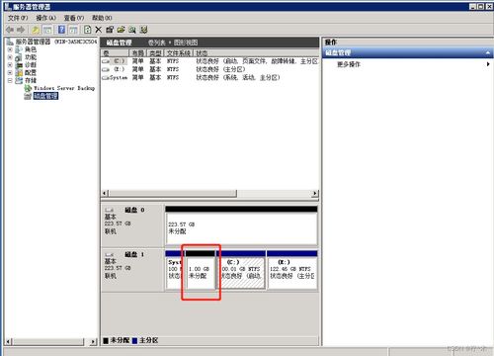Click the Properties icon beside black X

tap(110, 30)
